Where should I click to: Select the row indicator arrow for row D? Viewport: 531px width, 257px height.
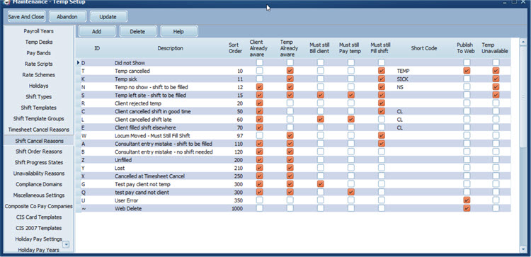(78, 62)
